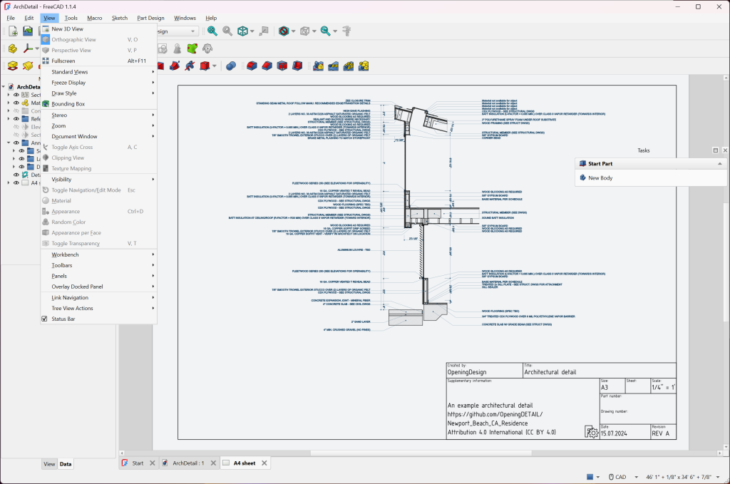
Task: Click the Isometric view cube icon
Action: coord(242,31)
